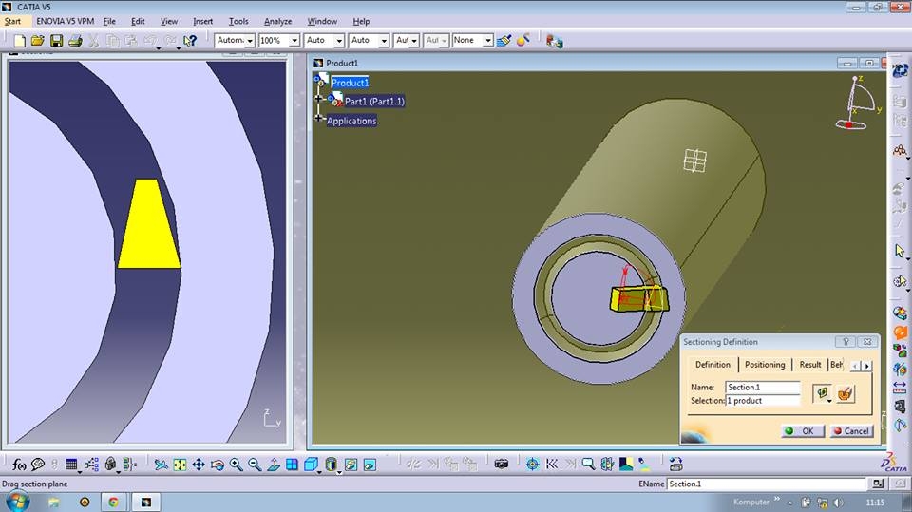Open the Tools menu
Image resolution: width=912 pixels, height=512 pixels.
238,22
